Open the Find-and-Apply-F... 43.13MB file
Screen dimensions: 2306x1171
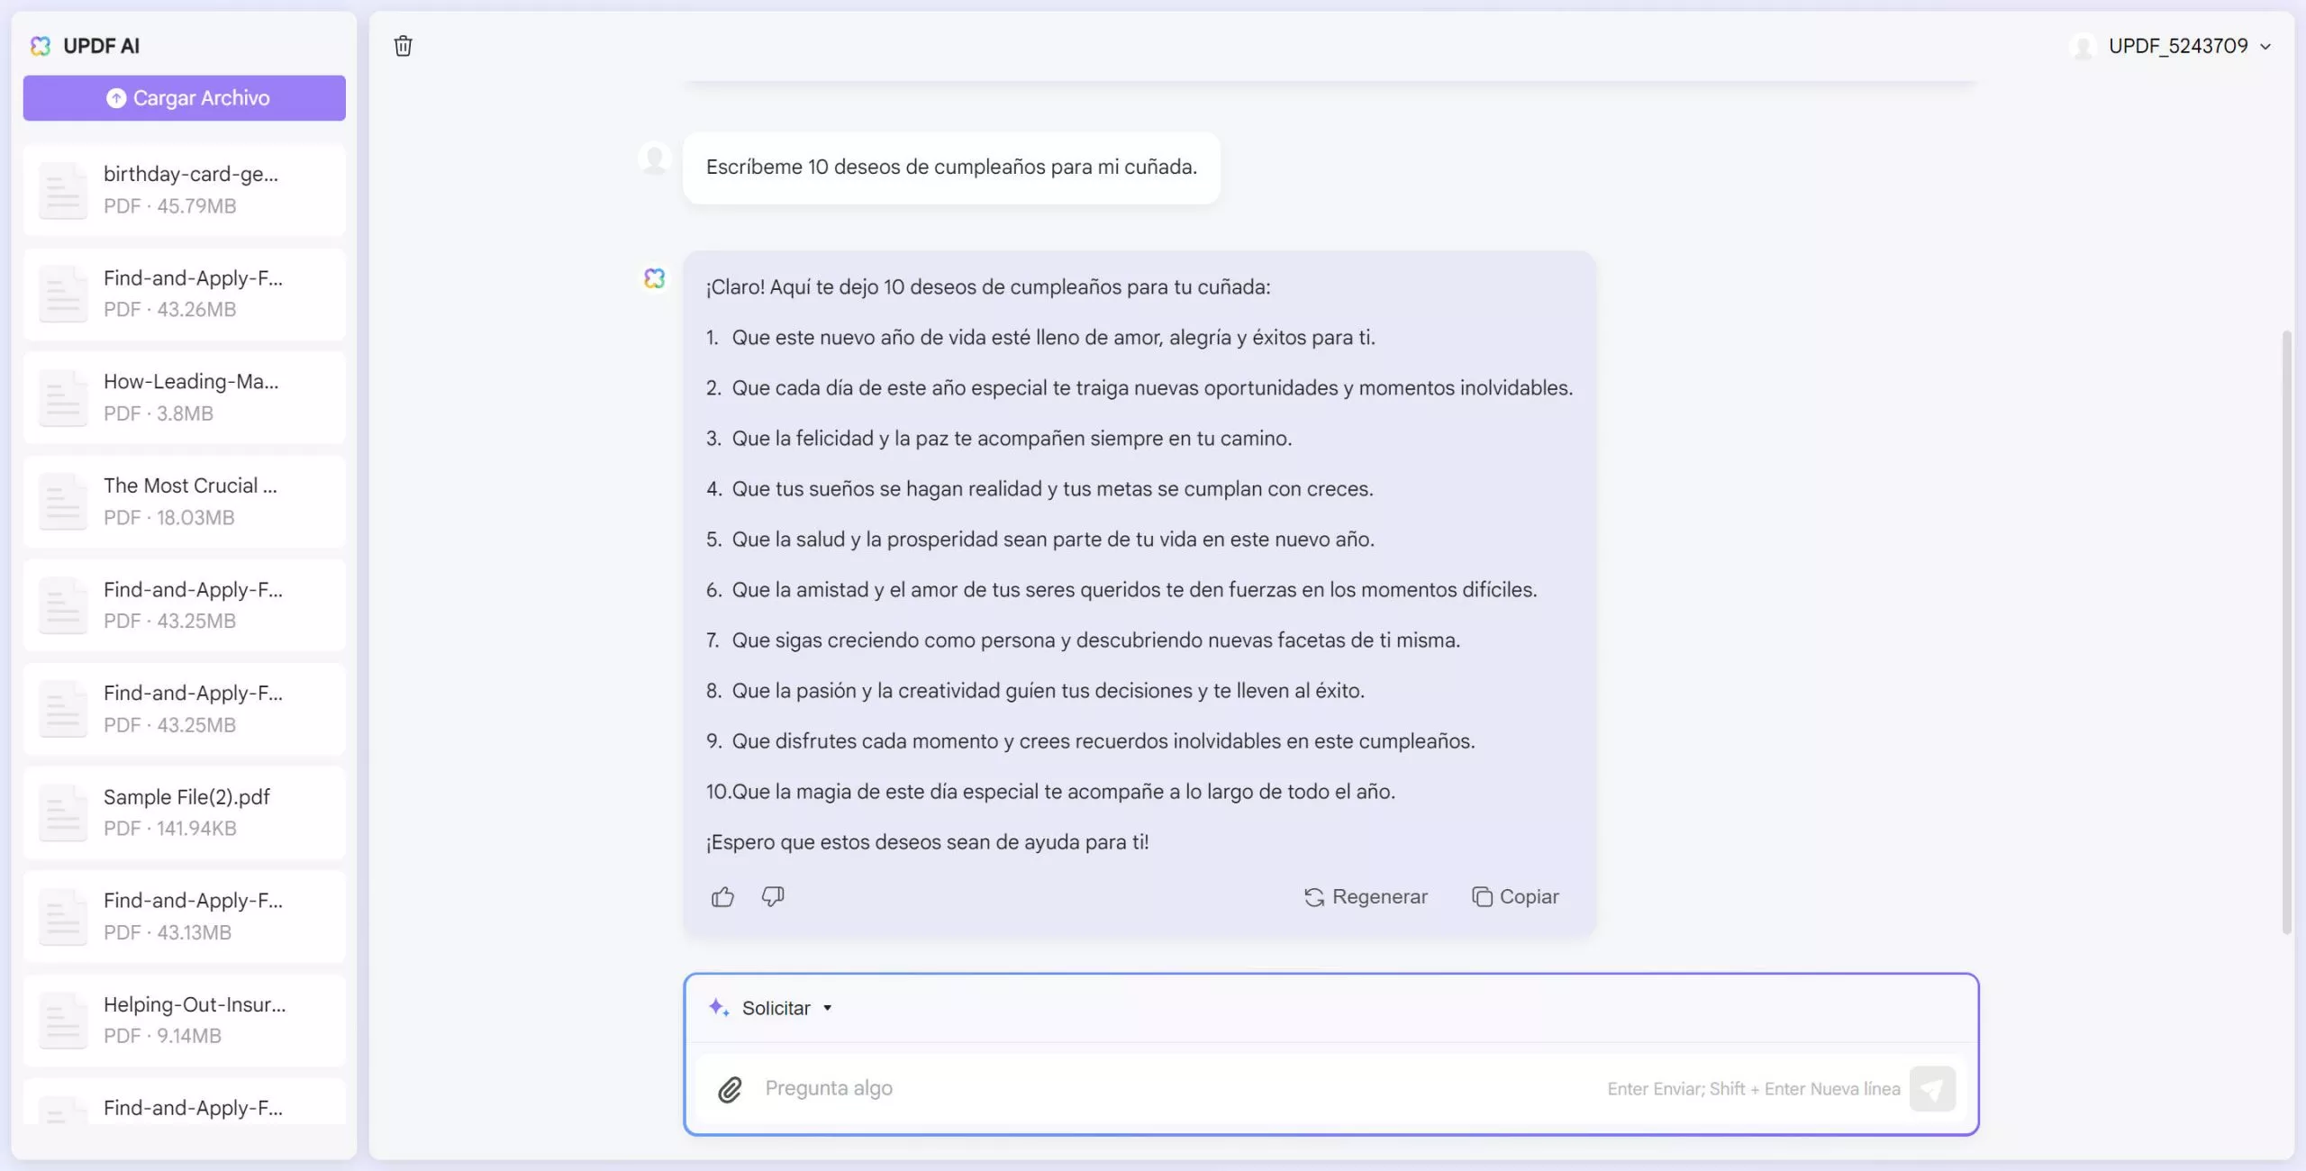pyautogui.click(x=185, y=916)
